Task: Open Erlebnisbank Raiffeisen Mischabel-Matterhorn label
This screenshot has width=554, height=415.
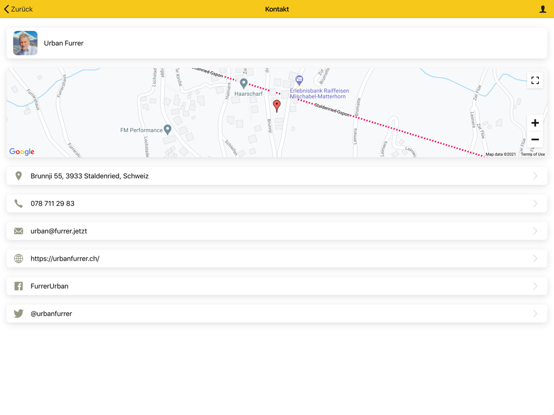Action: point(319,94)
